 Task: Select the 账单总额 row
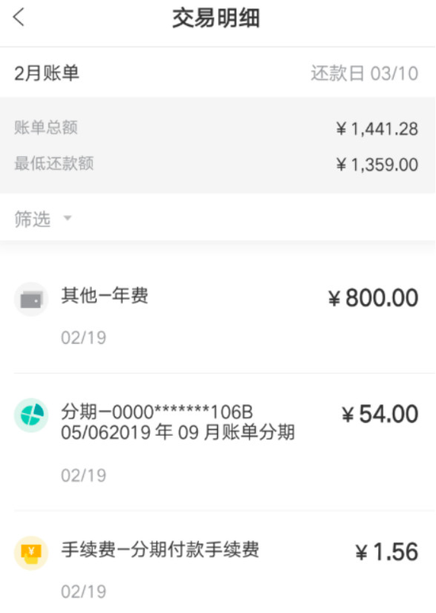click(x=218, y=128)
